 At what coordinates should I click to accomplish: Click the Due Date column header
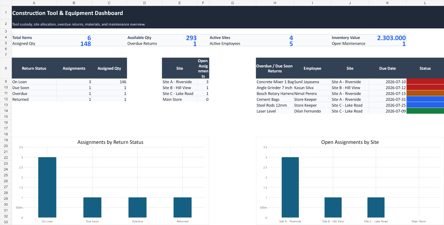tap(388, 68)
